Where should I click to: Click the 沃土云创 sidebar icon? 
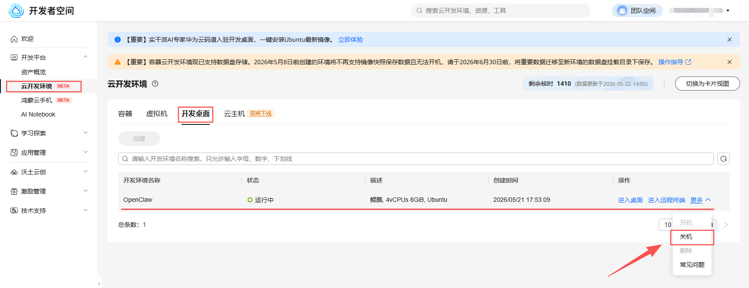[14, 172]
